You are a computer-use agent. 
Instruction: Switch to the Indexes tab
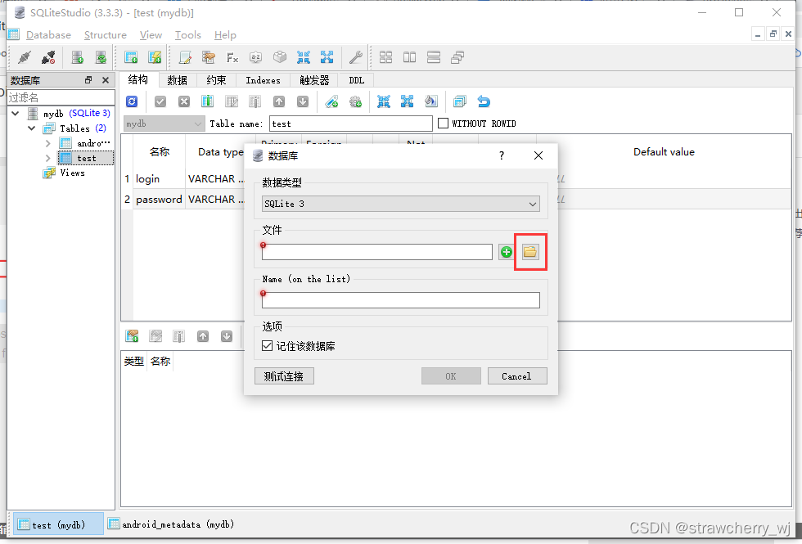pyautogui.click(x=263, y=80)
